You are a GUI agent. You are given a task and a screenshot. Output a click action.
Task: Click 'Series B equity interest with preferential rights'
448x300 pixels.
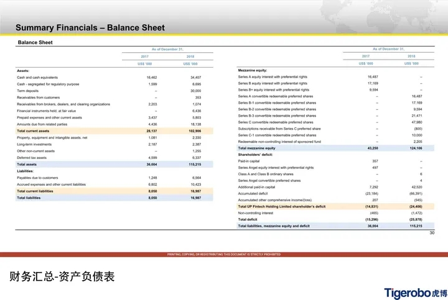coord(273,84)
